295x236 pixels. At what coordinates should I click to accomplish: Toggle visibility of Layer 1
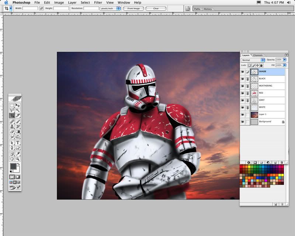click(243, 115)
